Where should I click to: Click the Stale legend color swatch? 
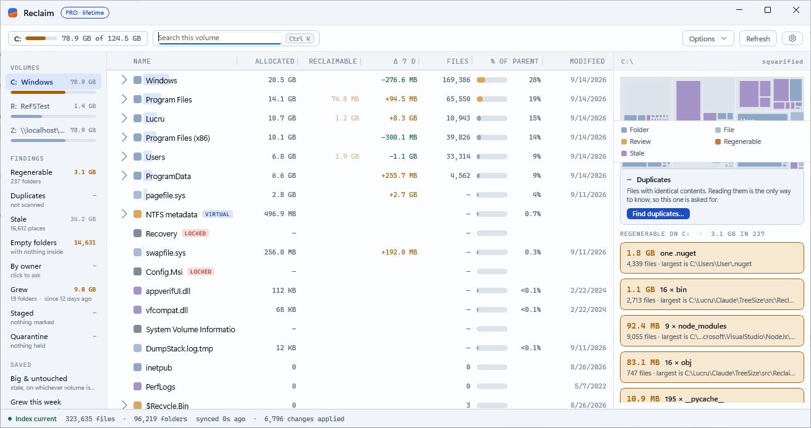click(624, 153)
